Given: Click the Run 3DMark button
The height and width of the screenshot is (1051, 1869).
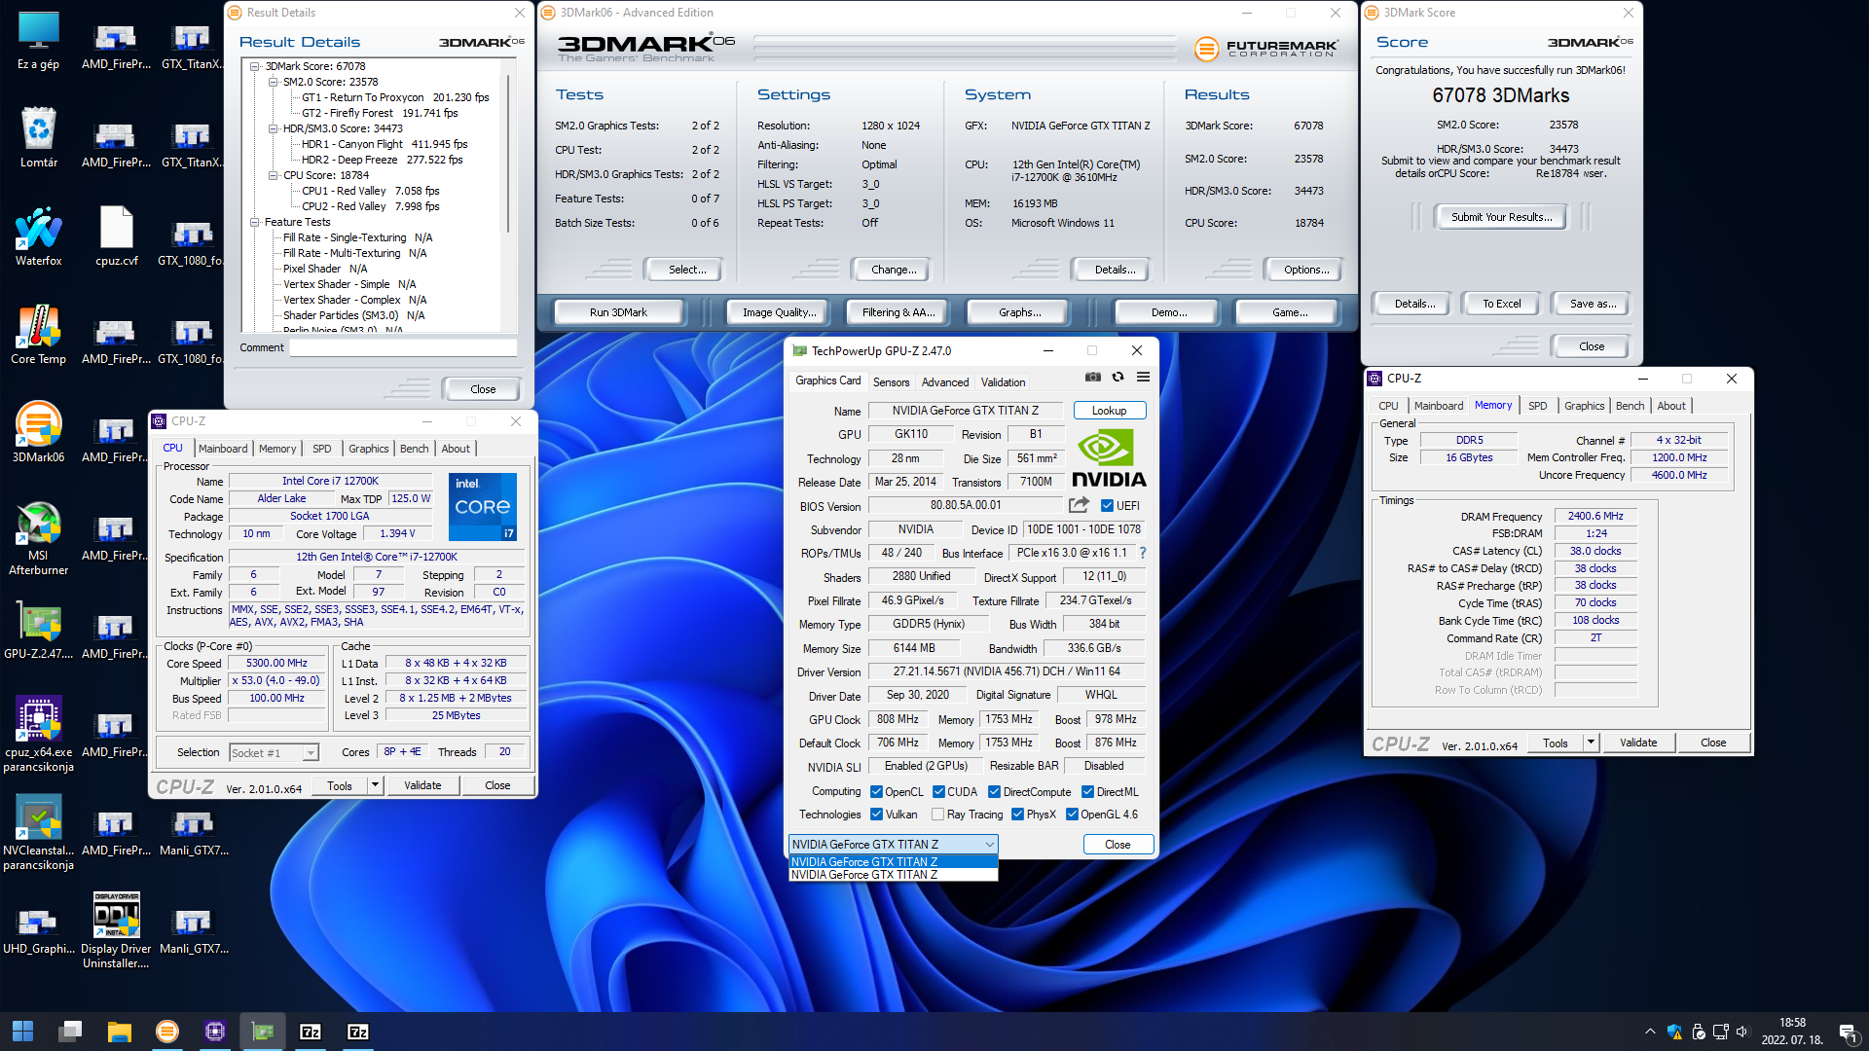Looking at the screenshot, I should point(618,312).
